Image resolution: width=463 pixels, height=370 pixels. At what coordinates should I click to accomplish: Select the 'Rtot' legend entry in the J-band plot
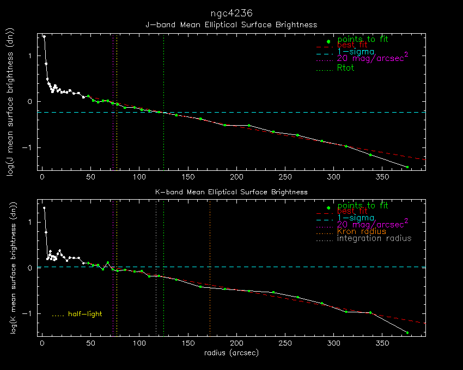coord(345,68)
